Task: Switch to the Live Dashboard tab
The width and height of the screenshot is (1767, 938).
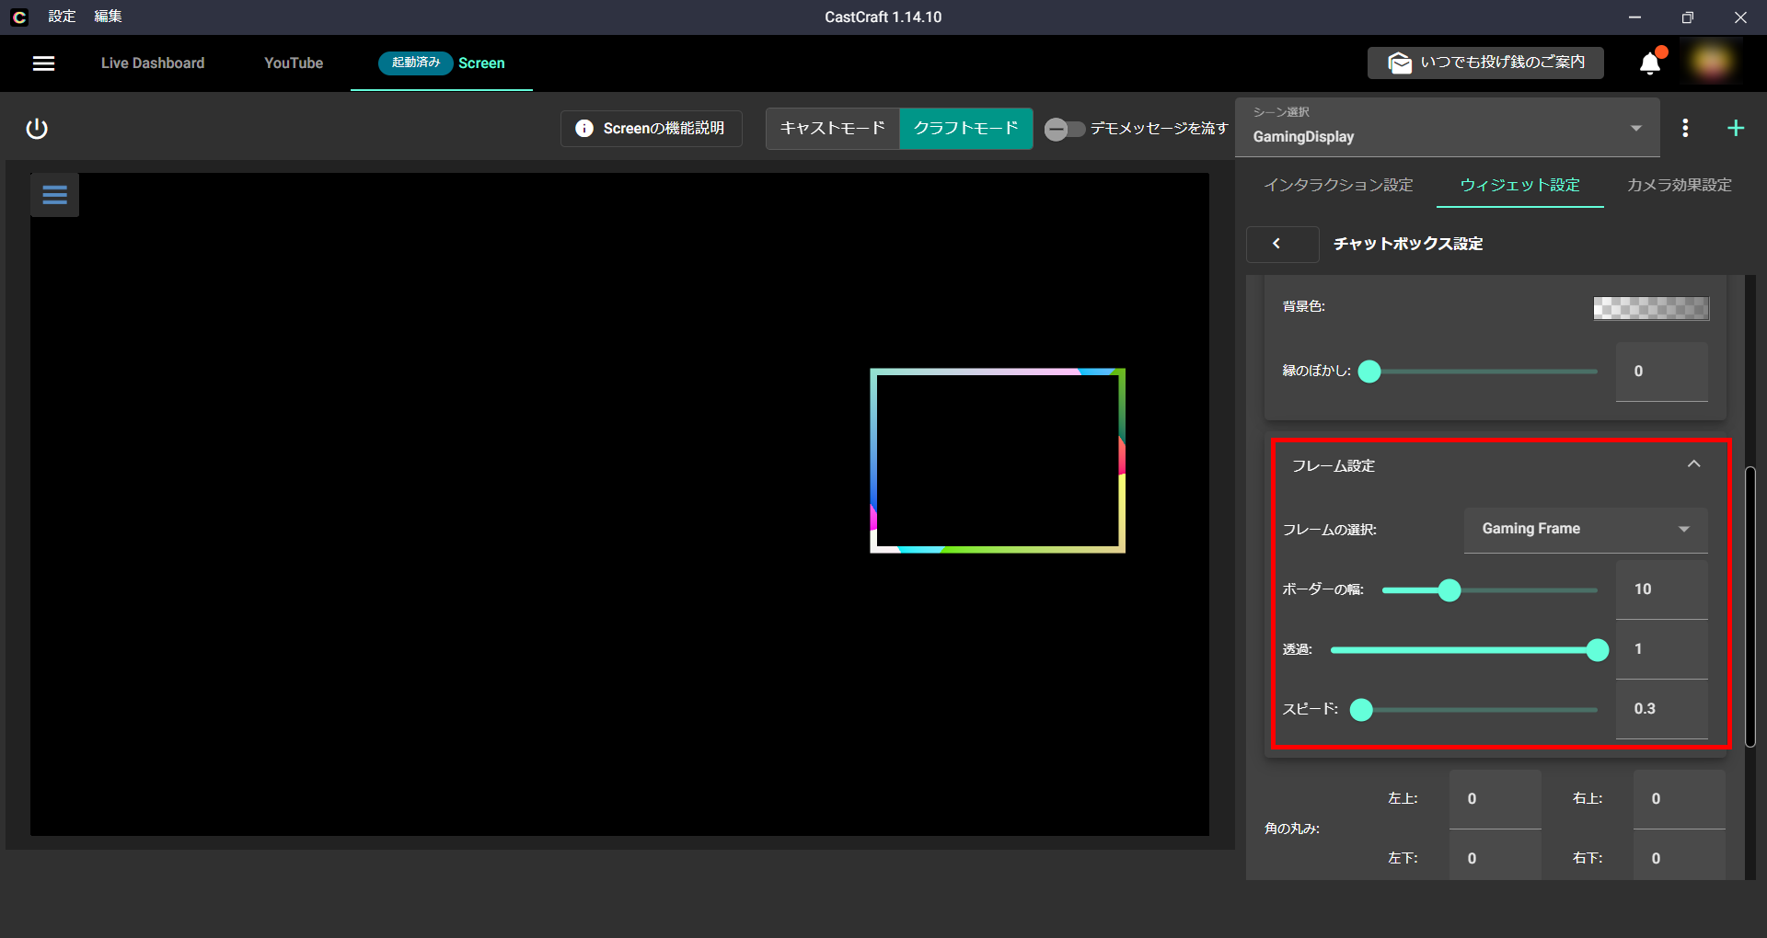Action: (153, 63)
